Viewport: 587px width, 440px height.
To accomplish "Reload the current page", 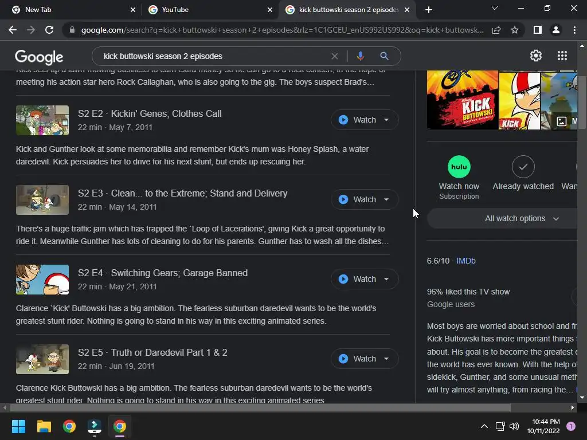I will [49, 30].
